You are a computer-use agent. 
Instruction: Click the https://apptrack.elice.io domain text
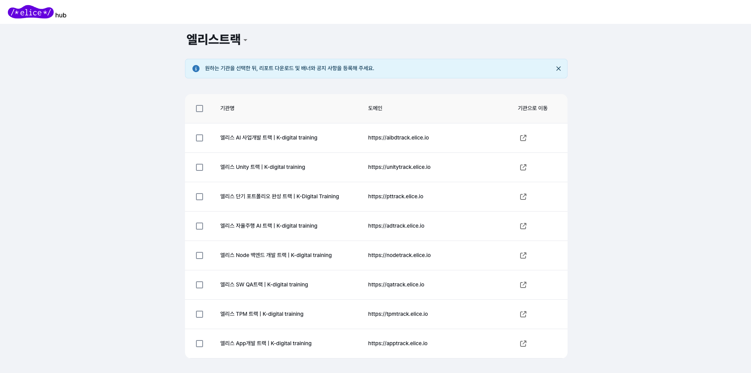point(398,343)
